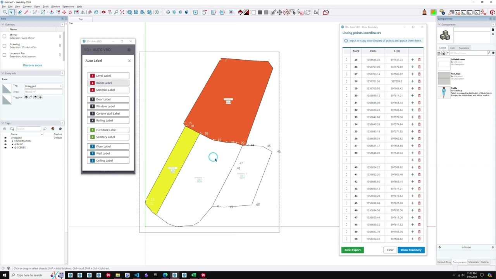
Task: Toggle the Entity Info lock button
Action: 31,97
